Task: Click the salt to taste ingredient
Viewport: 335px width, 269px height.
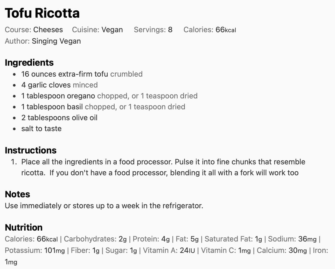Action: point(41,129)
